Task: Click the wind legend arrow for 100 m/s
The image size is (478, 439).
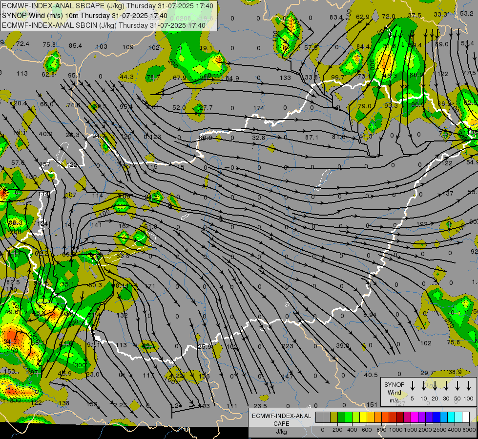Action: coord(469,386)
